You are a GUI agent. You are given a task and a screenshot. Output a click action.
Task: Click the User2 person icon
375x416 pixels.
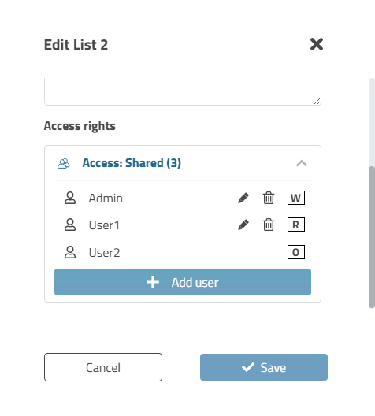[70, 252]
